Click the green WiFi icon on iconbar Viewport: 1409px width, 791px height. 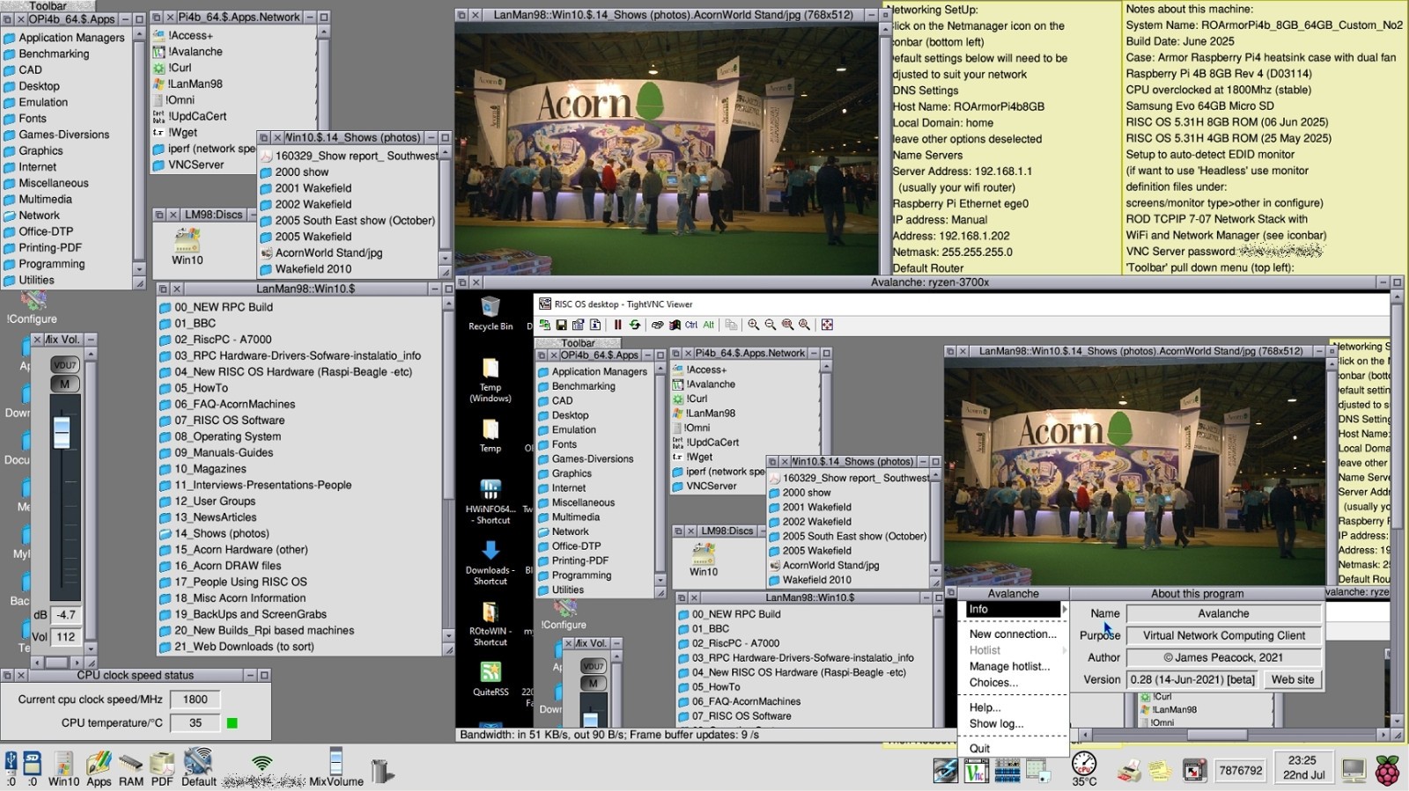[x=262, y=762]
